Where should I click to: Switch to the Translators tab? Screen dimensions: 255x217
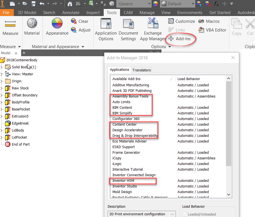click(x=141, y=70)
